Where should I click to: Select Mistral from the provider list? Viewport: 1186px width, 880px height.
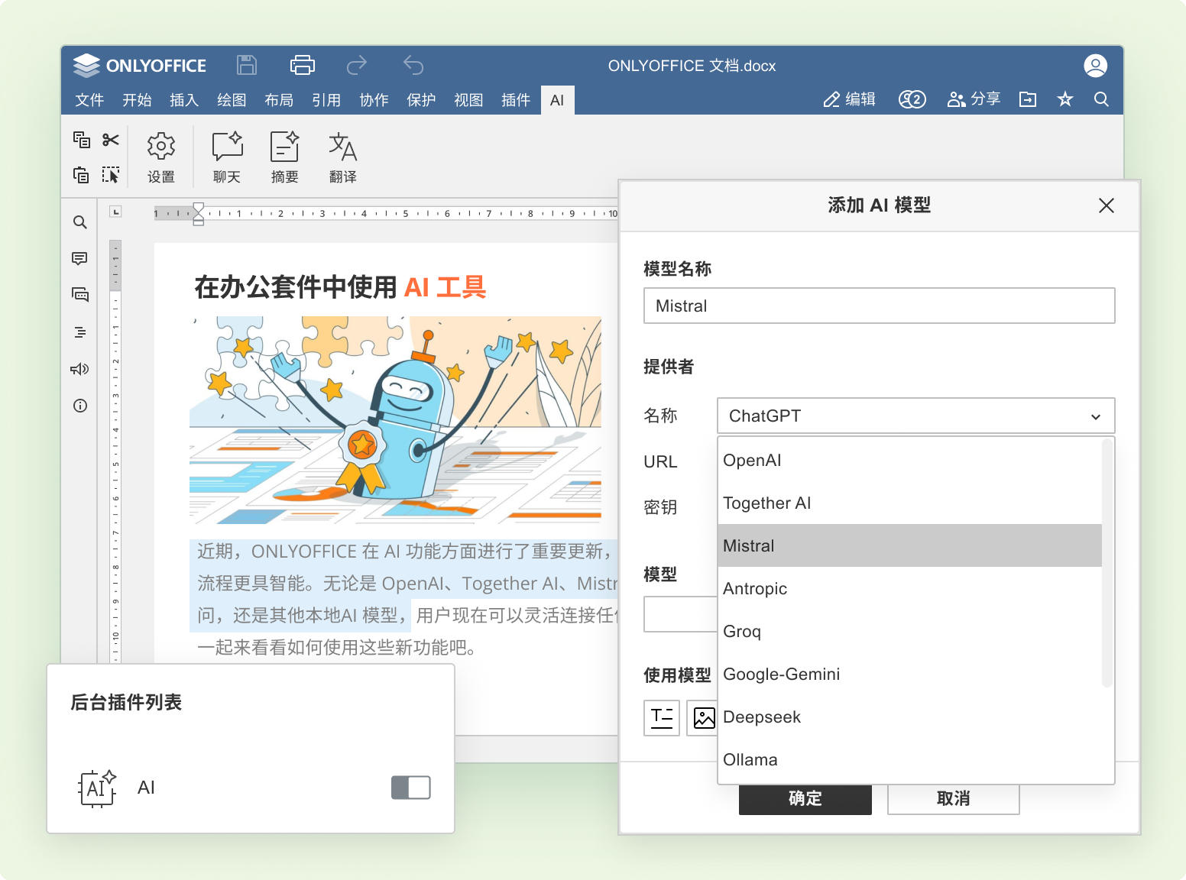[x=909, y=545]
